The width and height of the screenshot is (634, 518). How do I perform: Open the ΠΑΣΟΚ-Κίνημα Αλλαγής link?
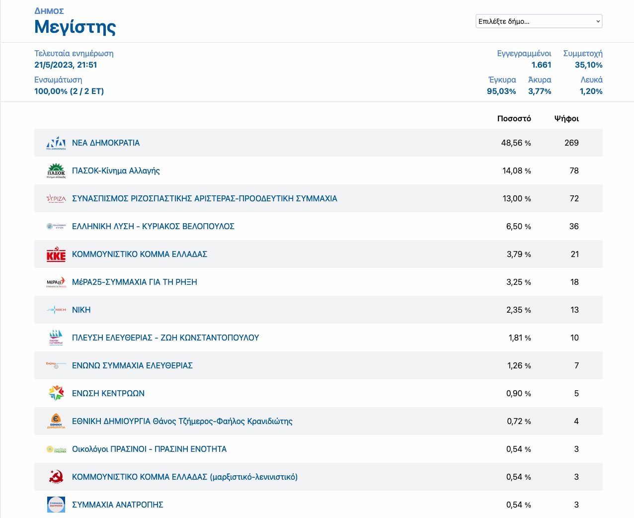click(116, 171)
